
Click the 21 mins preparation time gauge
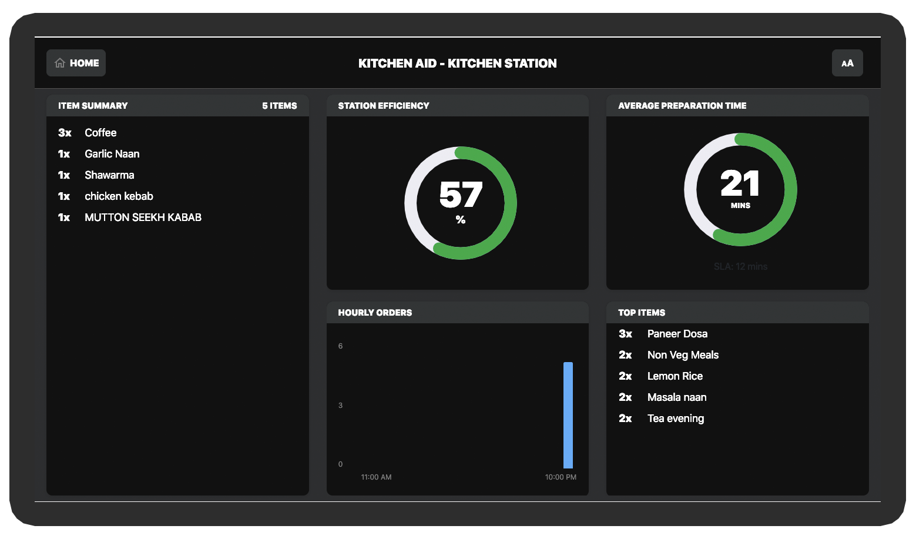click(740, 189)
